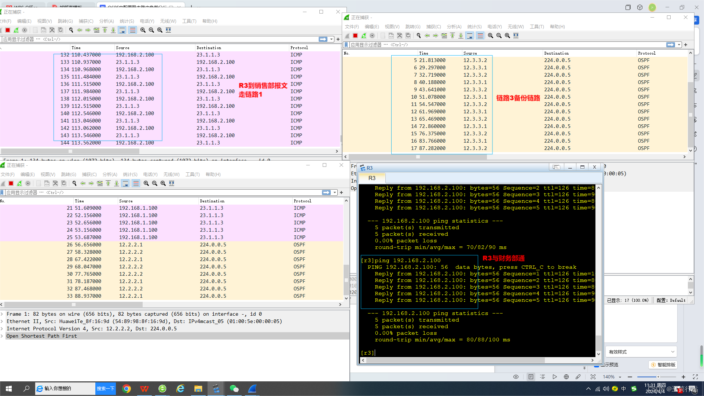Go to last packet in top-left Wireshark

(x=113, y=30)
